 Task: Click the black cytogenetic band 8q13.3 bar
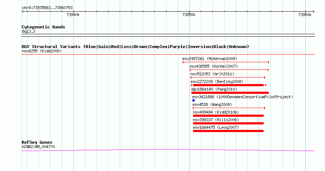point(168,35)
